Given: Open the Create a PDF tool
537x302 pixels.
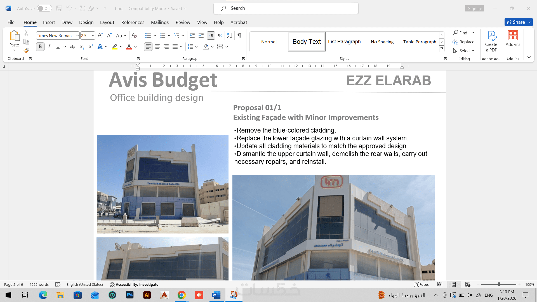Looking at the screenshot, I should (491, 41).
